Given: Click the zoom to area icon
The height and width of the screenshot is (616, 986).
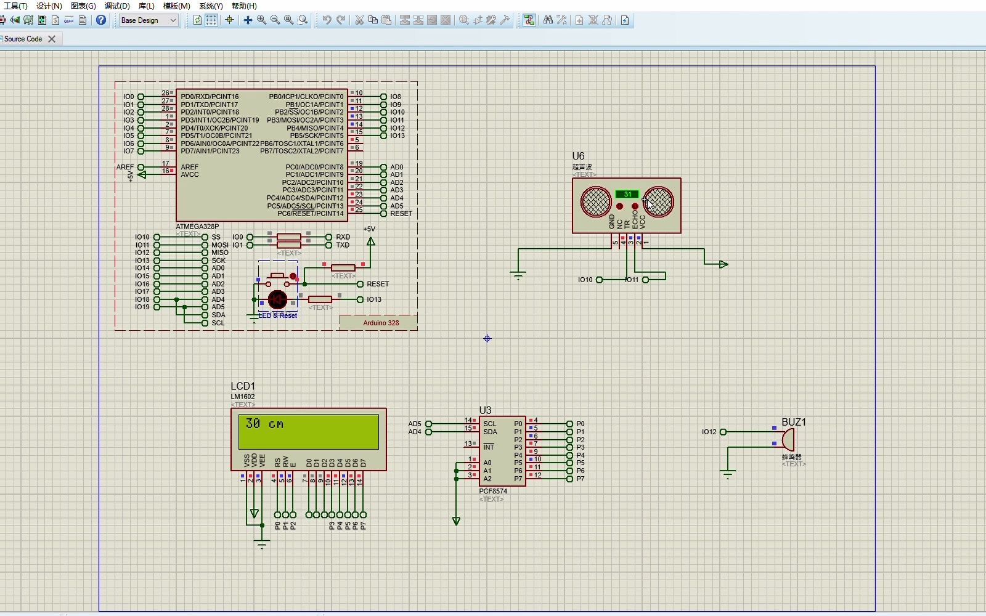Looking at the screenshot, I should coord(303,20).
